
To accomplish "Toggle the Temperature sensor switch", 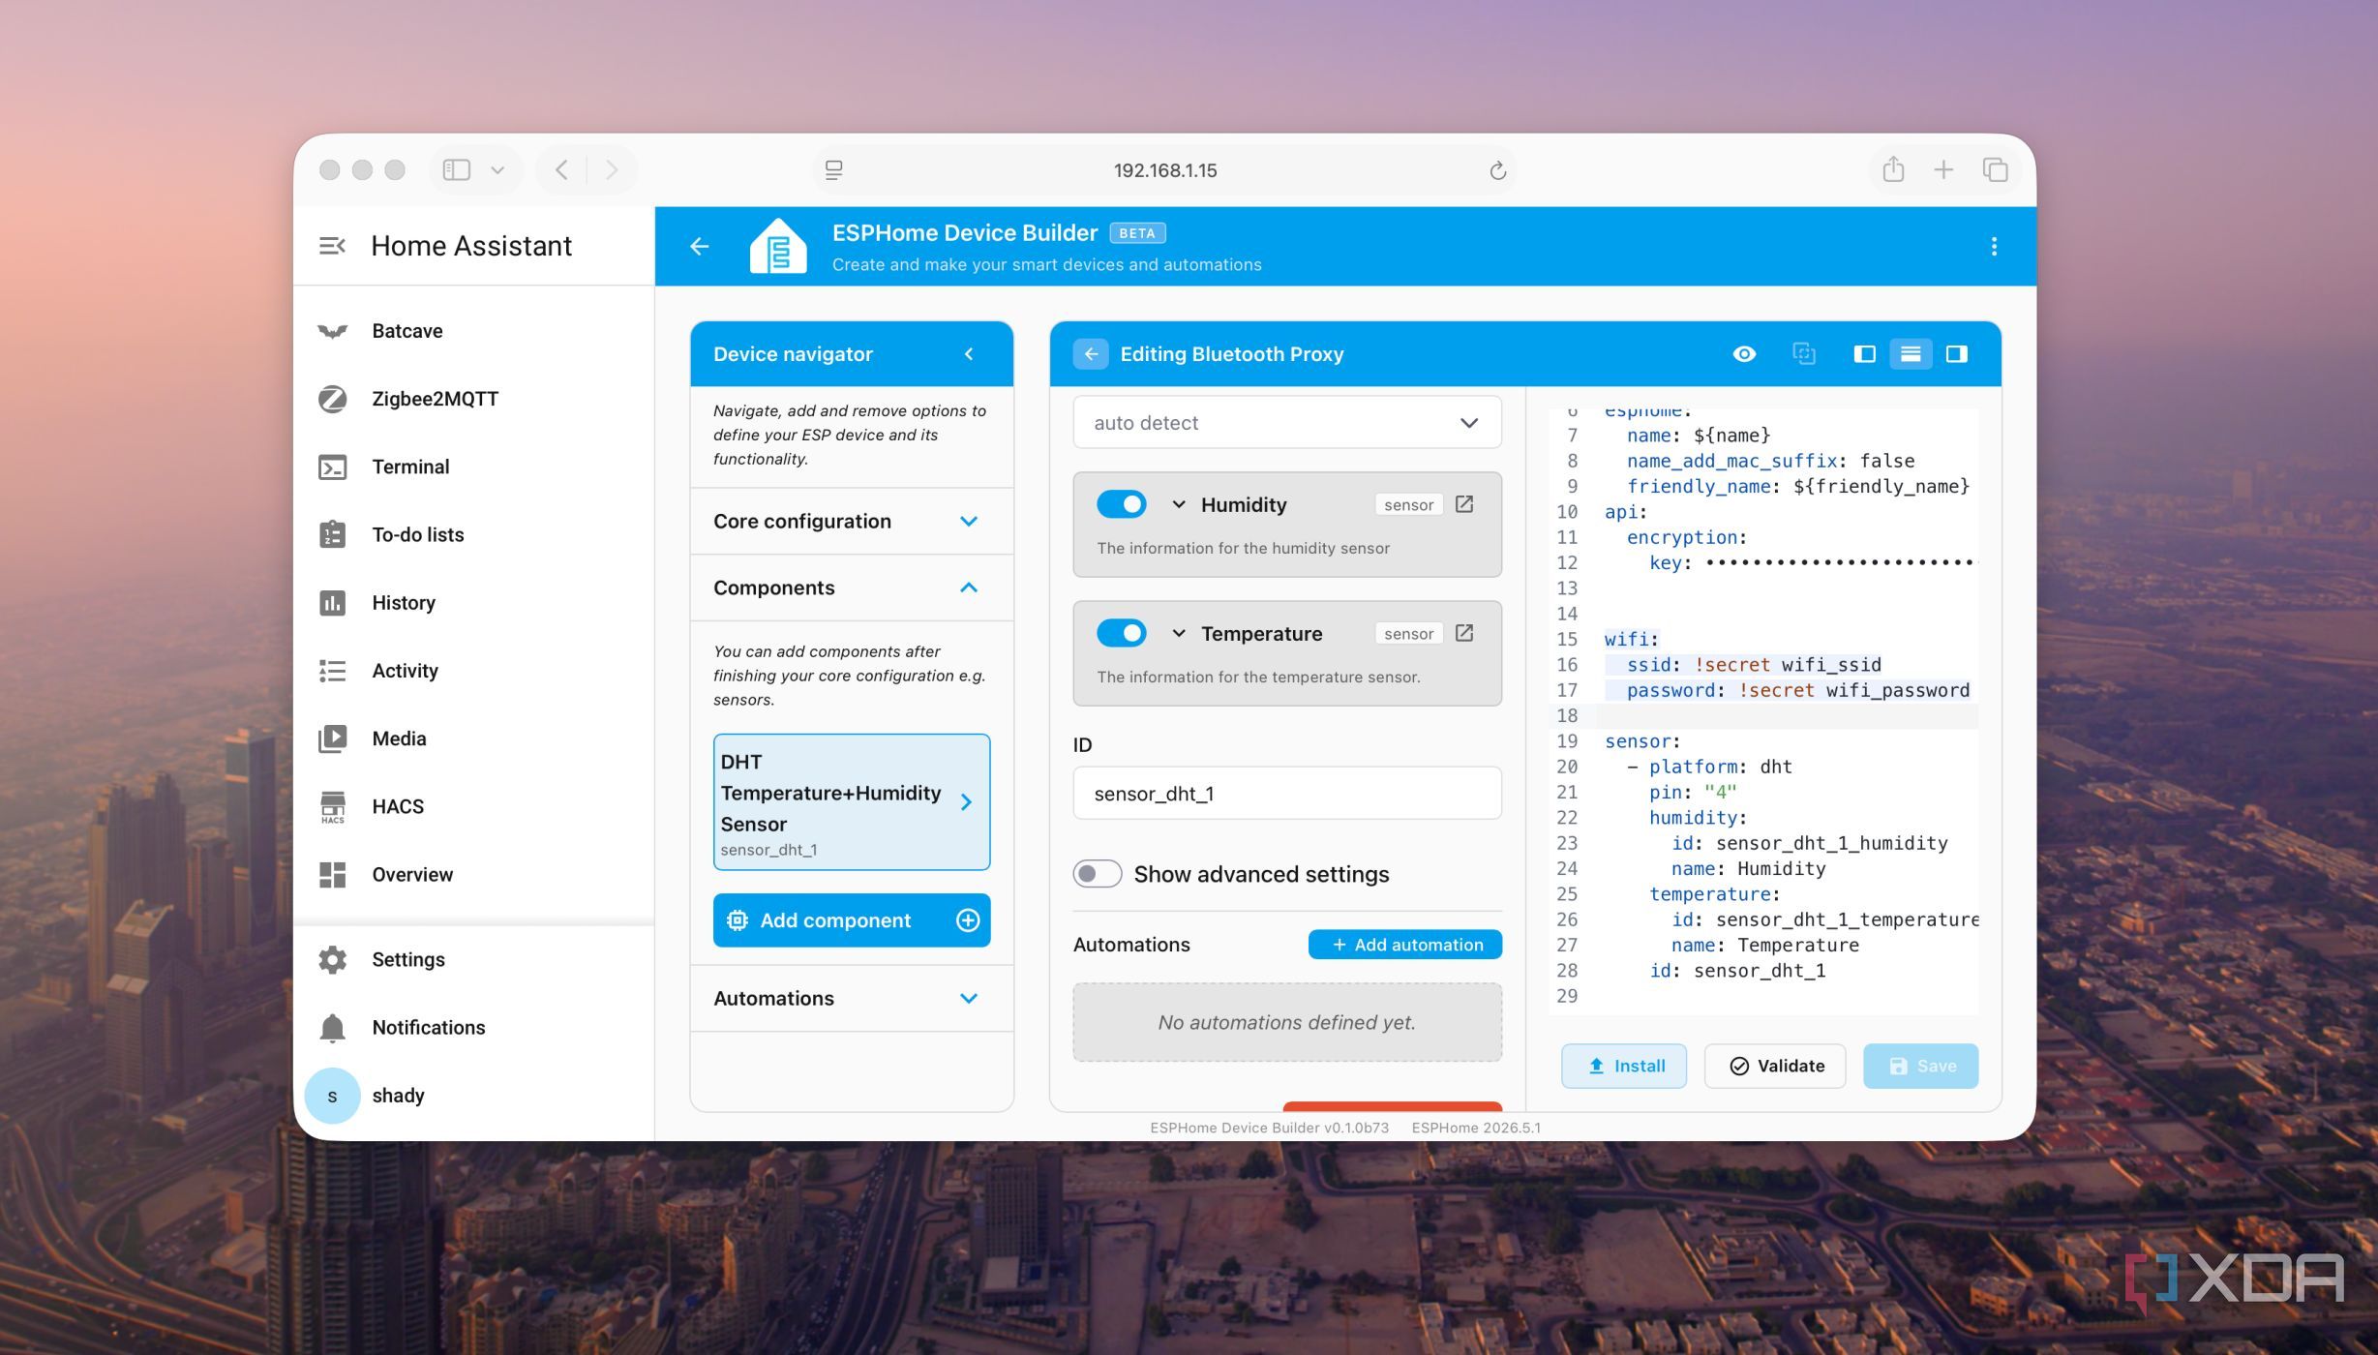I will pos(1121,633).
